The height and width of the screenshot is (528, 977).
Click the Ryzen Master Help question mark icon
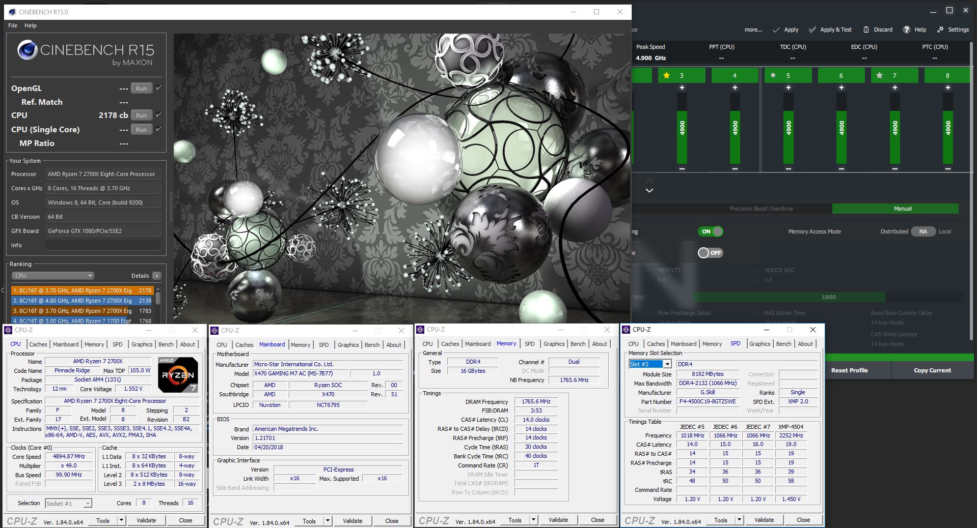[907, 30]
